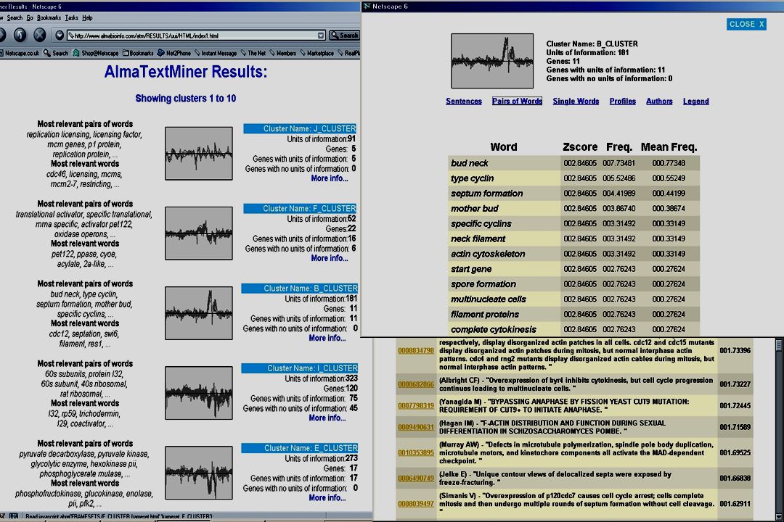784x522 pixels.
Task: Click the Reload button in Netscape's navigation toolbar
Action: [x=20, y=35]
